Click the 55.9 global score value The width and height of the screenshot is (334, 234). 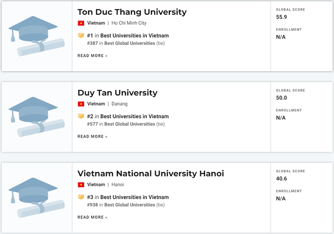pos(282,17)
